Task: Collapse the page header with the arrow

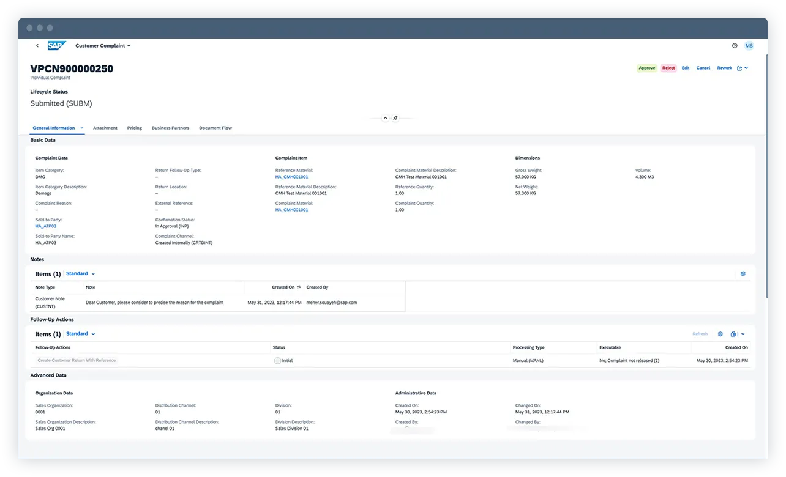Action: [x=385, y=117]
